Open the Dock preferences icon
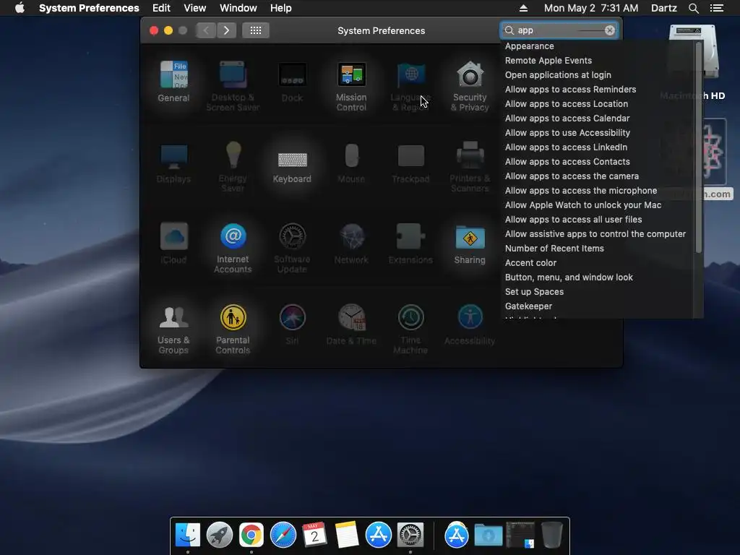Screen dimensions: 740x555 coord(292,82)
